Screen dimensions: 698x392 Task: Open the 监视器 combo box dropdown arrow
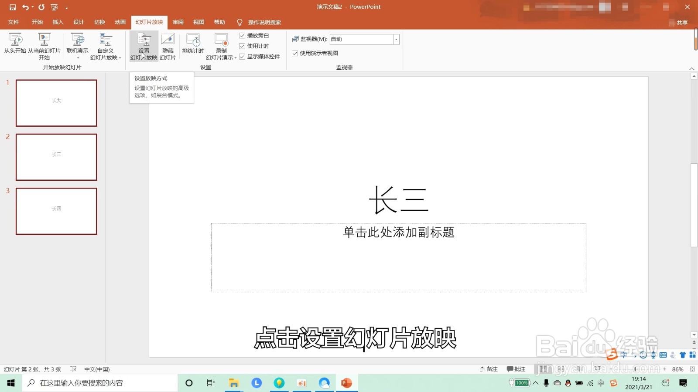pyautogui.click(x=396, y=39)
